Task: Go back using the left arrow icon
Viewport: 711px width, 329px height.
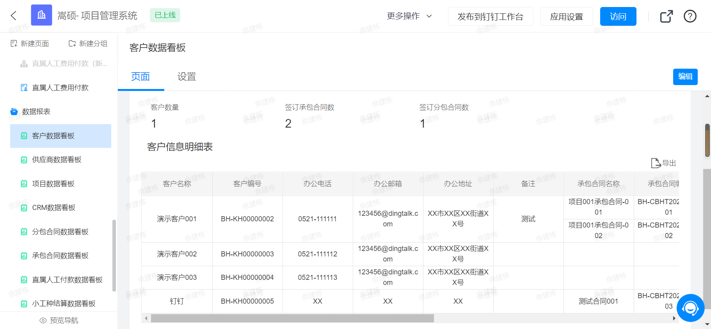Action: pos(14,16)
